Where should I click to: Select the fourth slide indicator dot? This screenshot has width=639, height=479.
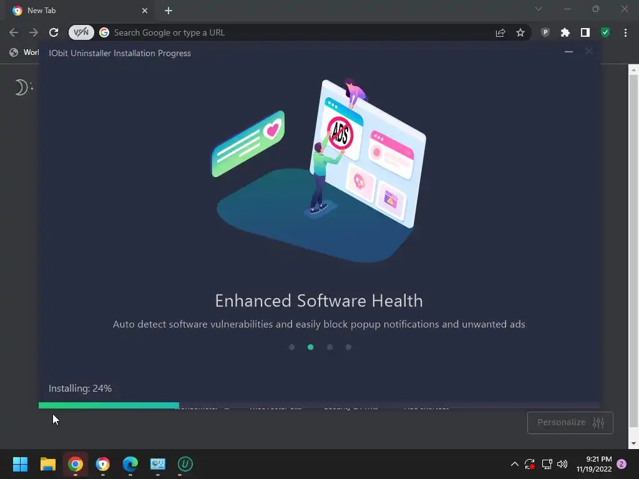pos(348,347)
